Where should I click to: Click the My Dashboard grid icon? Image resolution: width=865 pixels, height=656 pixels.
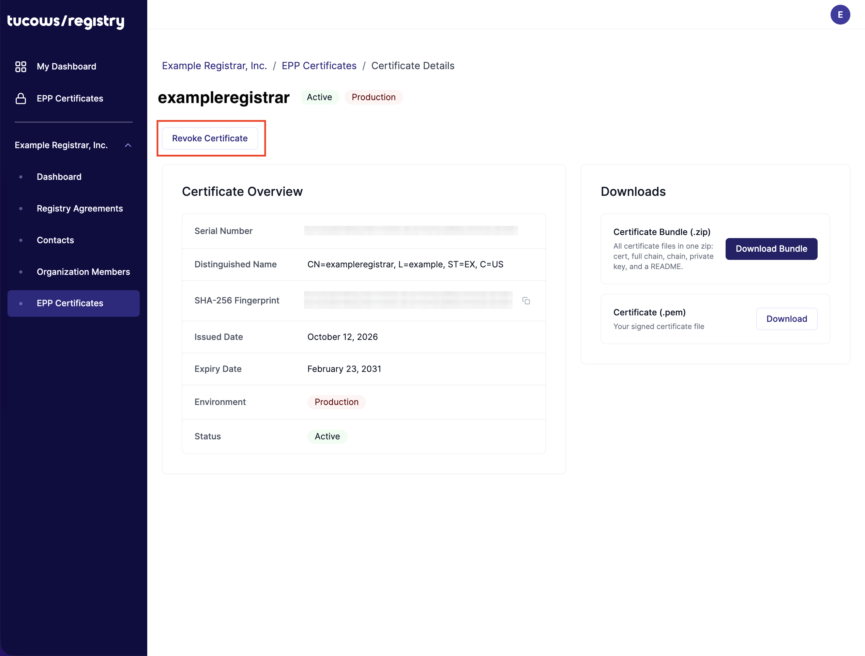click(21, 66)
